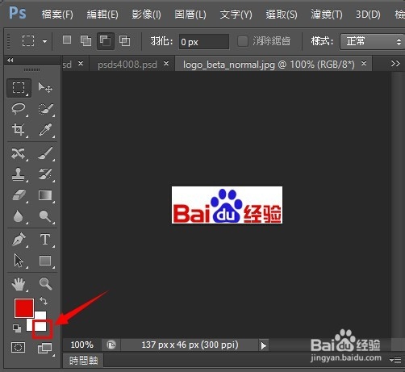Select the Rectangle shape tool
This screenshot has height=372, width=405.
point(45,261)
